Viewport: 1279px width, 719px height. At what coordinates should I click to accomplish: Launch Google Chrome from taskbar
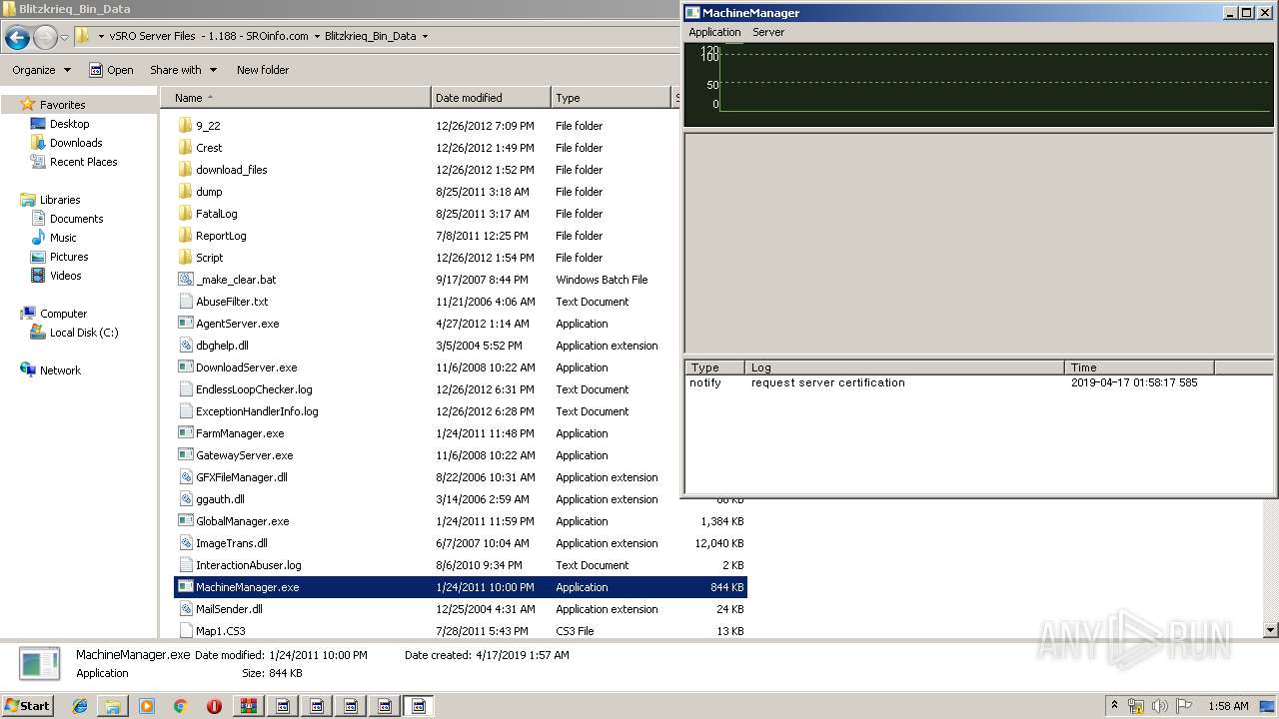pyautogui.click(x=181, y=706)
